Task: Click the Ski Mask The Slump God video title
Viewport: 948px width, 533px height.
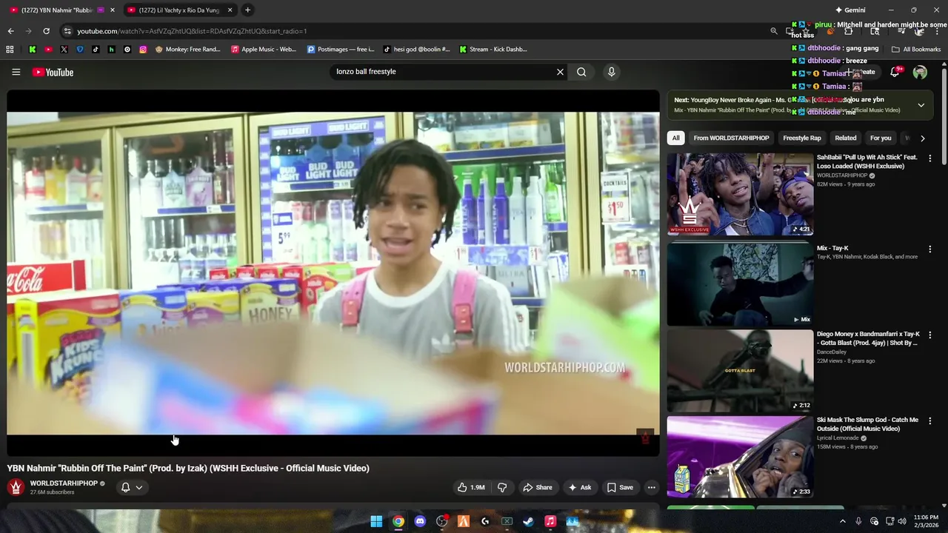Action: tap(867, 424)
